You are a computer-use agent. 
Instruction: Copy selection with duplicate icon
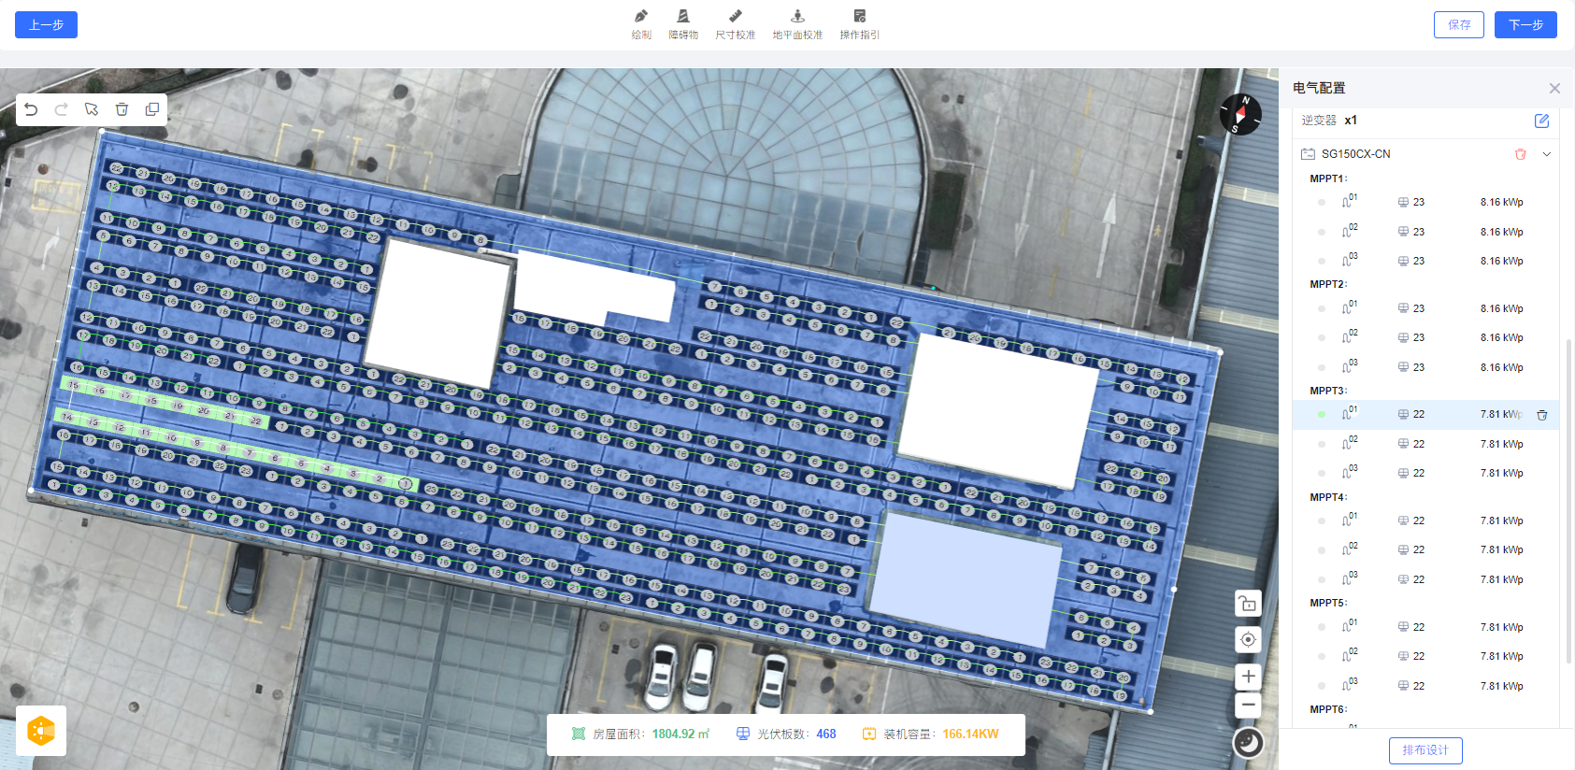coord(151,109)
